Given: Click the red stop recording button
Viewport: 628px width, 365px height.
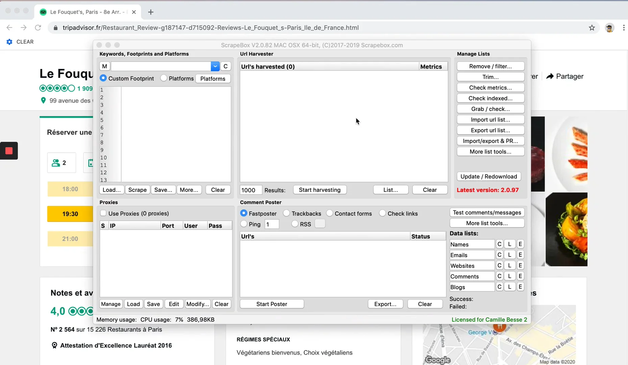Looking at the screenshot, I should (x=9, y=151).
